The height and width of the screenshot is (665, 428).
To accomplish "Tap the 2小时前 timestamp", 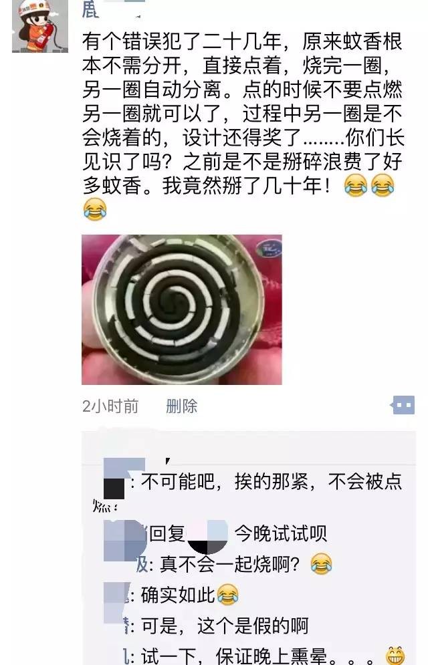I will pos(110,406).
